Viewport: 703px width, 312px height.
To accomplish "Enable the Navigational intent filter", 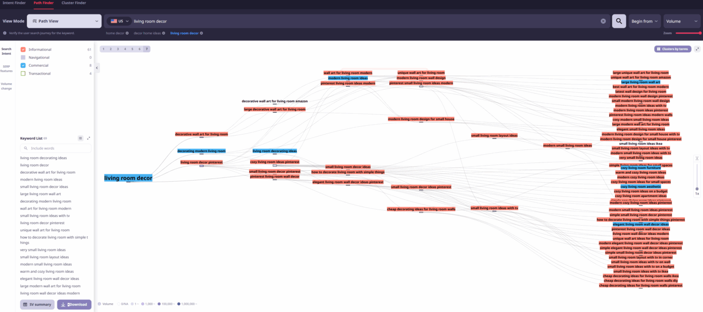I will click(x=23, y=57).
